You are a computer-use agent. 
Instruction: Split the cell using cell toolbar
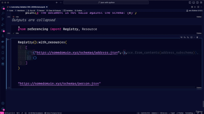(x=191, y=37)
